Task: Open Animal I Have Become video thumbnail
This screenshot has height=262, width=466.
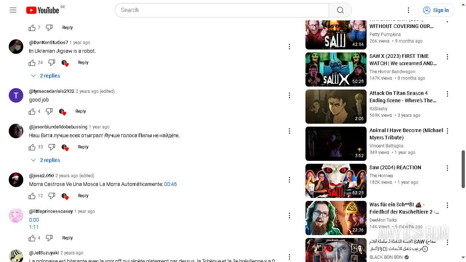Action: pos(336,144)
